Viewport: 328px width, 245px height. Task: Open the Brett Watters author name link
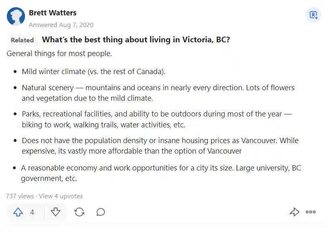pos(53,13)
